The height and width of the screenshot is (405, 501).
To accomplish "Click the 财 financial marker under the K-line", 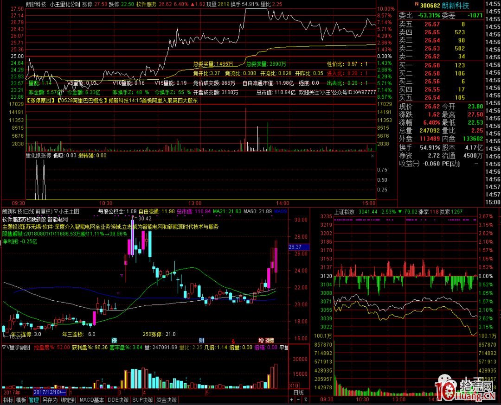I will click(x=202, y=341).
